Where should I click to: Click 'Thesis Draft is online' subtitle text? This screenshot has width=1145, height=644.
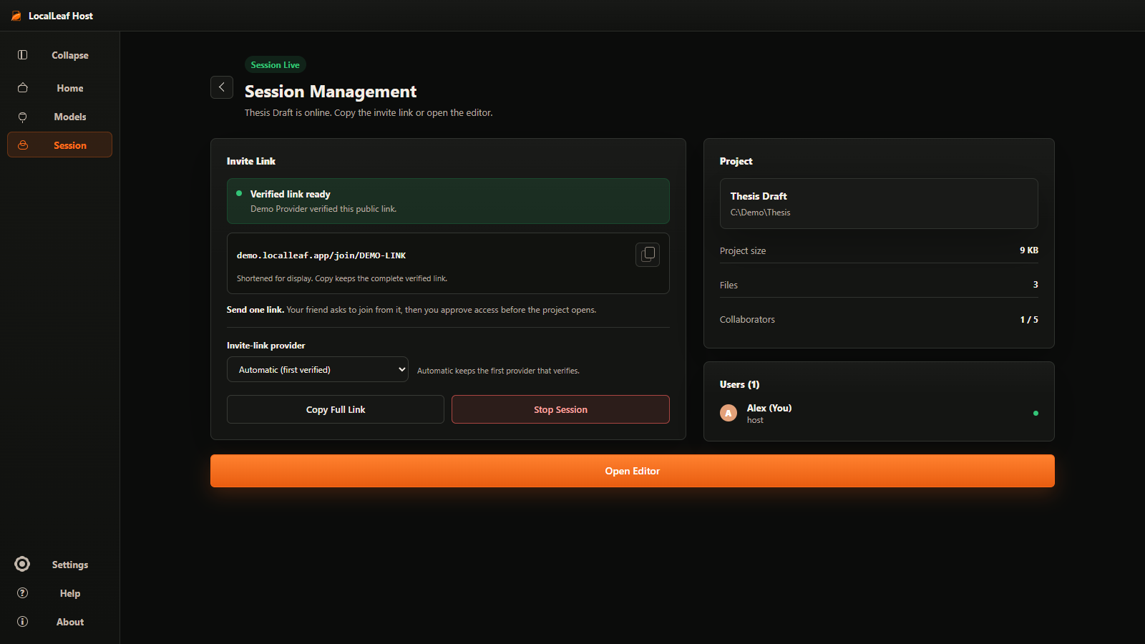pyautogui.click(x=369, y=112)
